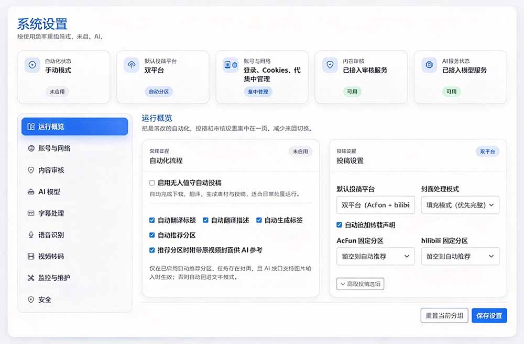Click 未启用 badge on 自动化状态 card
Image resolution: width=524 pixels, height=344 pixels.
click(x=57, y=91)
